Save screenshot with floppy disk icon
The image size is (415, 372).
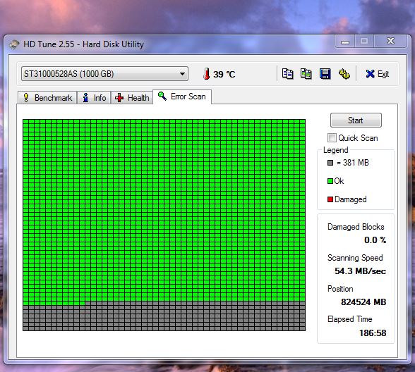point(325,74)
